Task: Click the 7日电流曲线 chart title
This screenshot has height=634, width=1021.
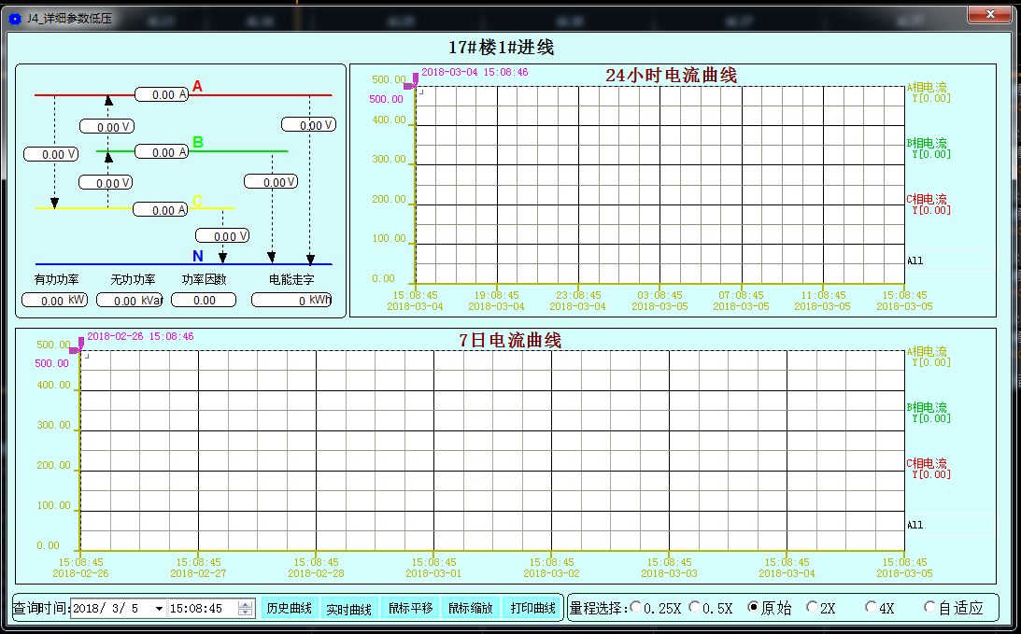Action: tap(510, 341)
